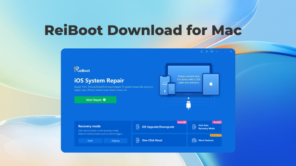Viewport: 296px width, 166px height.
Task: Click the Utgang recovery mode button
Action: click(115, 140)
